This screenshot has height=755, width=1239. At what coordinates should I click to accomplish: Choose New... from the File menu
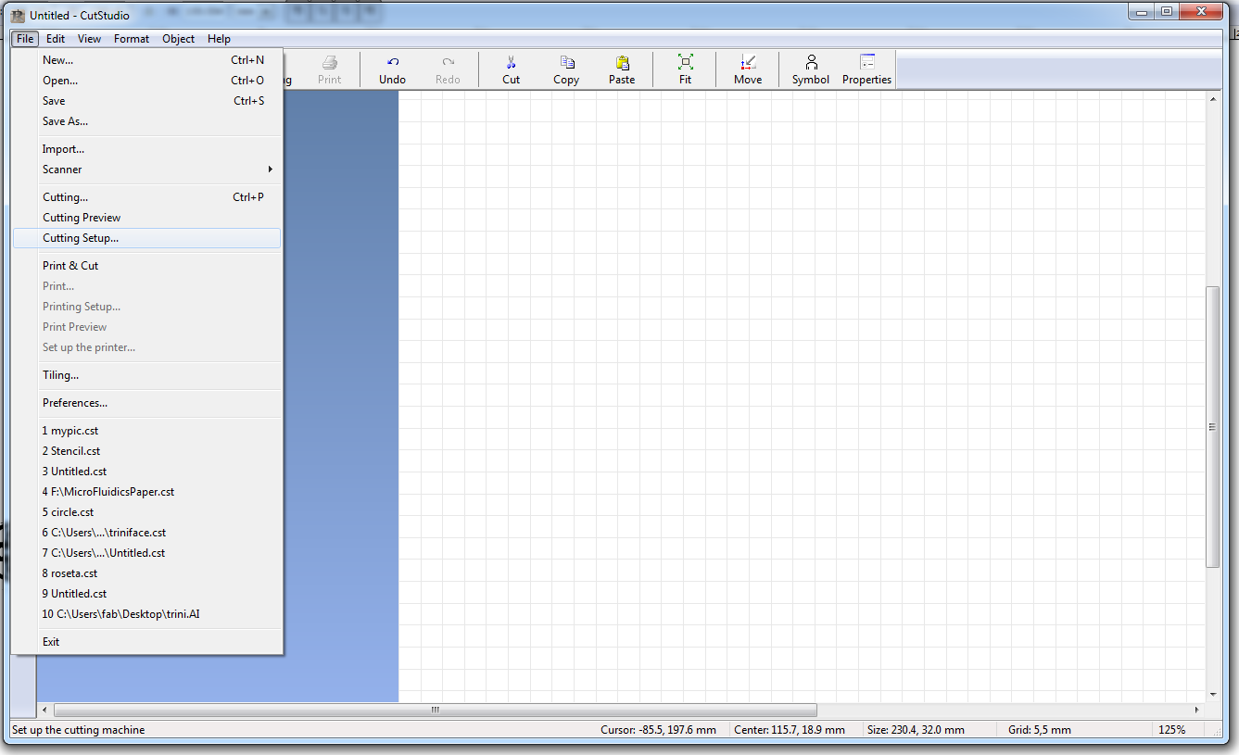146,60
